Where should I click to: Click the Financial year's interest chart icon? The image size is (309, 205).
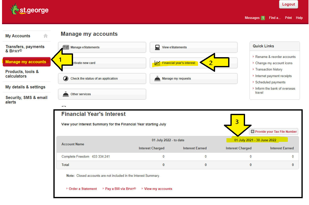[157, 63]
